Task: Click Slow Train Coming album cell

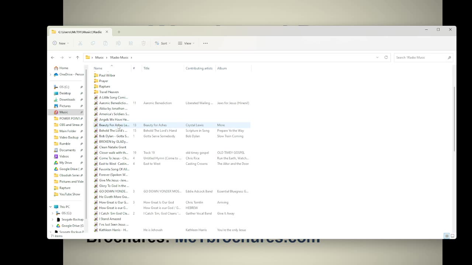Action: coord(230,136)
